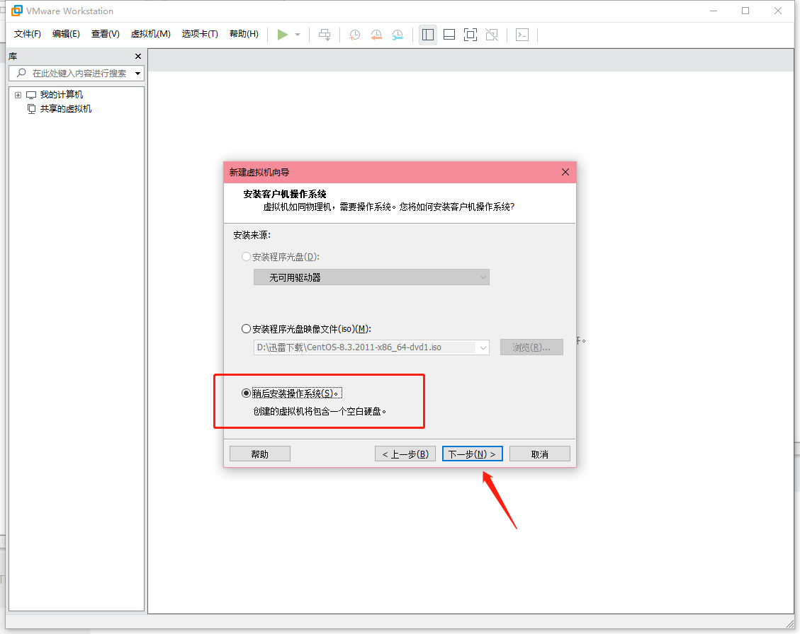The image size is (800, 634).
Task: Click the 下一步(N) > next button
Action: [473, 454]
